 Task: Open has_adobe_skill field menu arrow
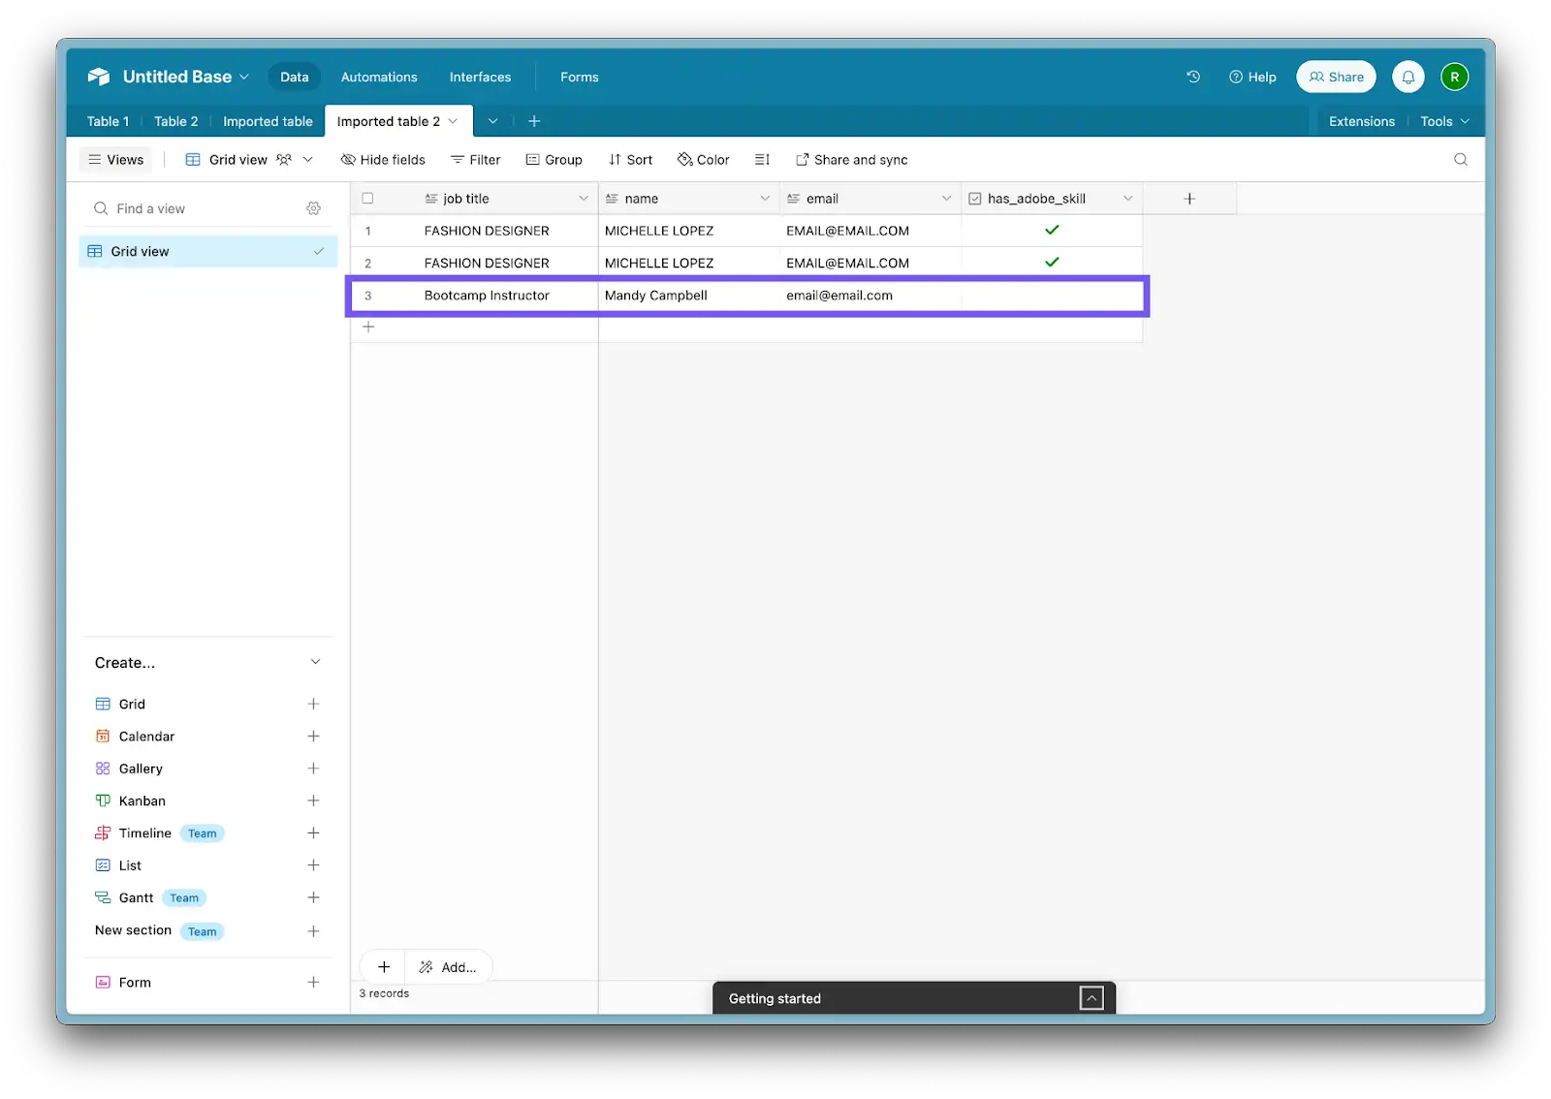(1127, 199)
